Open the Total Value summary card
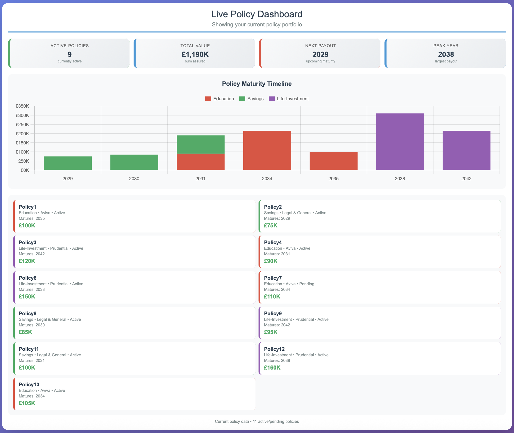 [195, 53]
